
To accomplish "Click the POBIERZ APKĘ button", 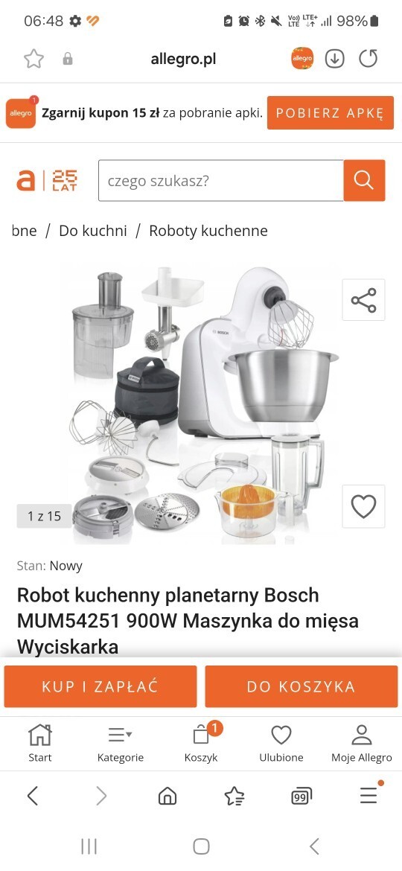I will [x=331, y=112].
